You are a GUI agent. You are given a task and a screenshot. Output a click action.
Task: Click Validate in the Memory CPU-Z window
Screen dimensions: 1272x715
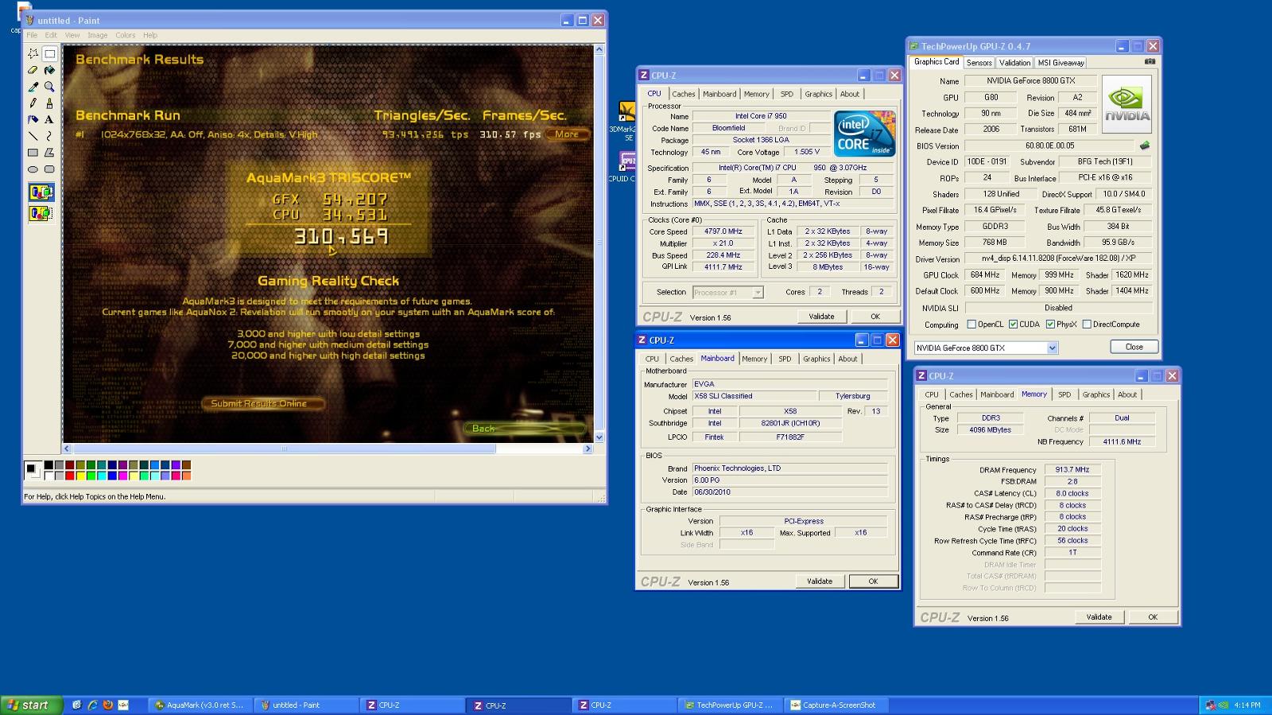point(1099,617)
